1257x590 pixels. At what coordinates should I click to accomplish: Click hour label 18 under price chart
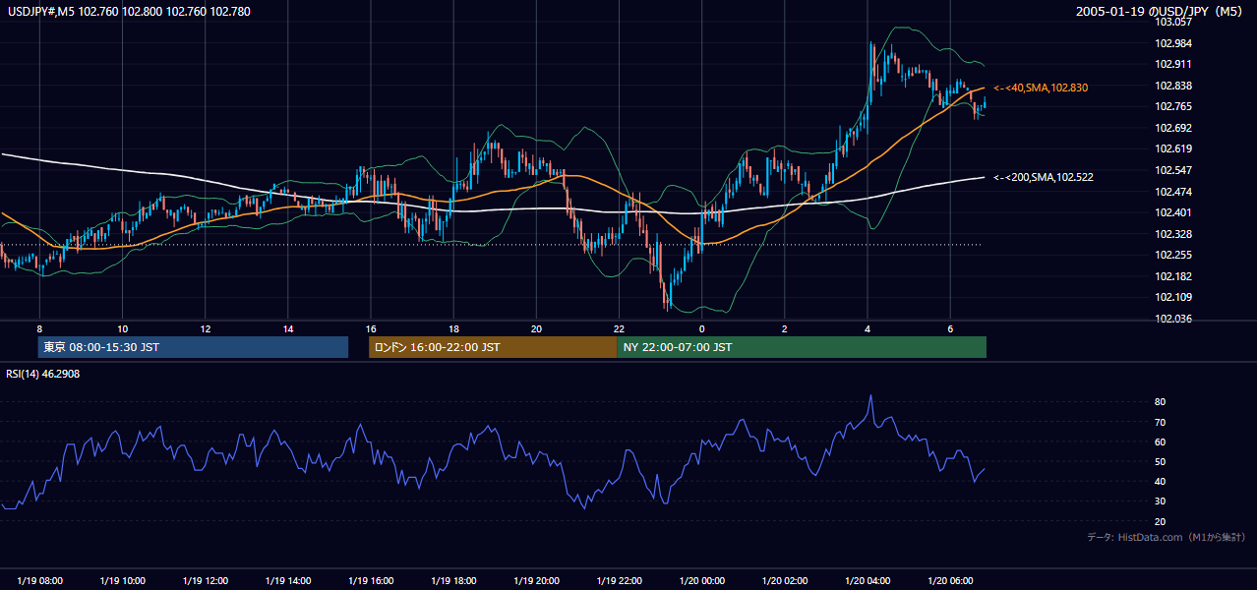tap(453, 328)
